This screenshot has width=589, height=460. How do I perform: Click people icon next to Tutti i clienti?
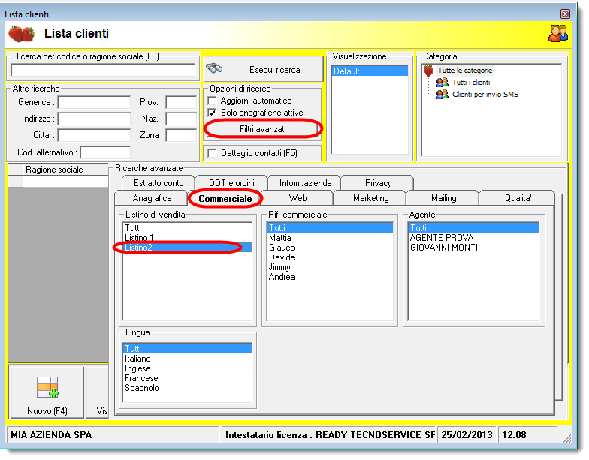442,83
